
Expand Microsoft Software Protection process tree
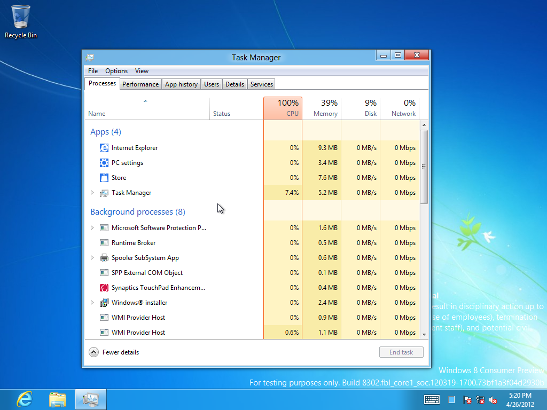point(92,228)
